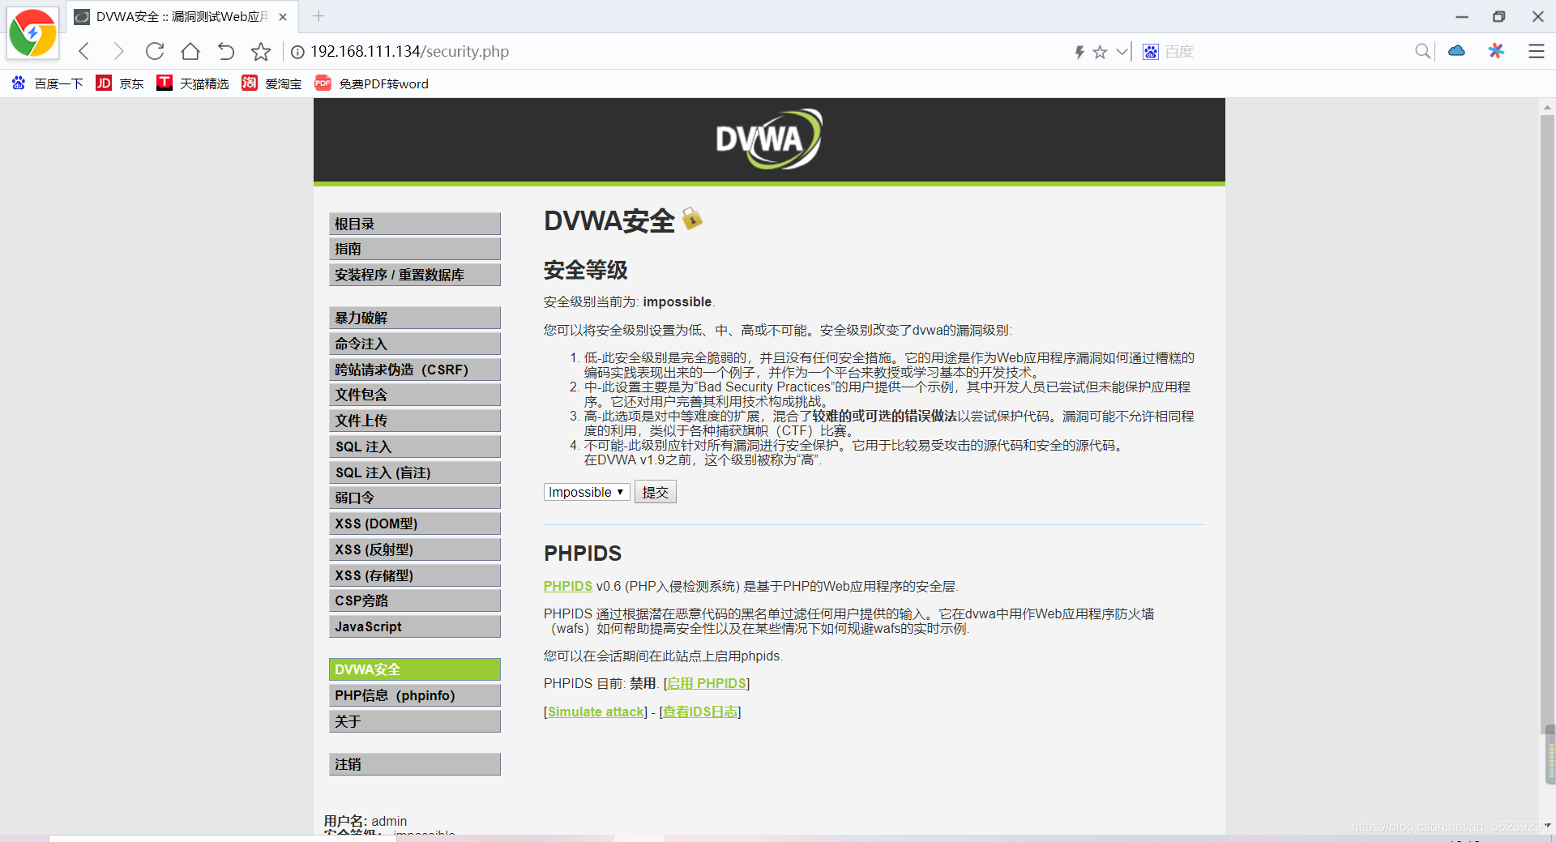Open CSP旁路 menu item
This screenshot has width=1556, height=842.
(x=415, y=601)
